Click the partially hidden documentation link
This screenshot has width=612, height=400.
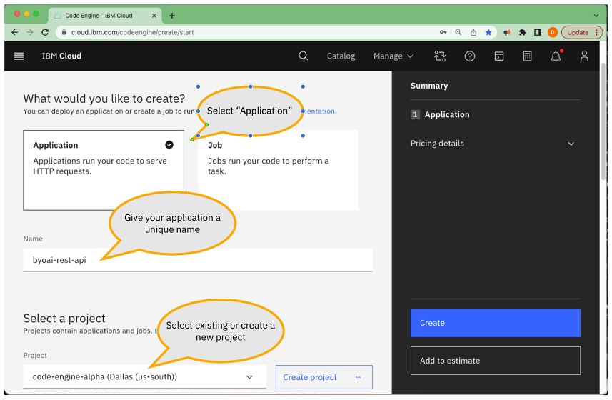click(320, 111)
